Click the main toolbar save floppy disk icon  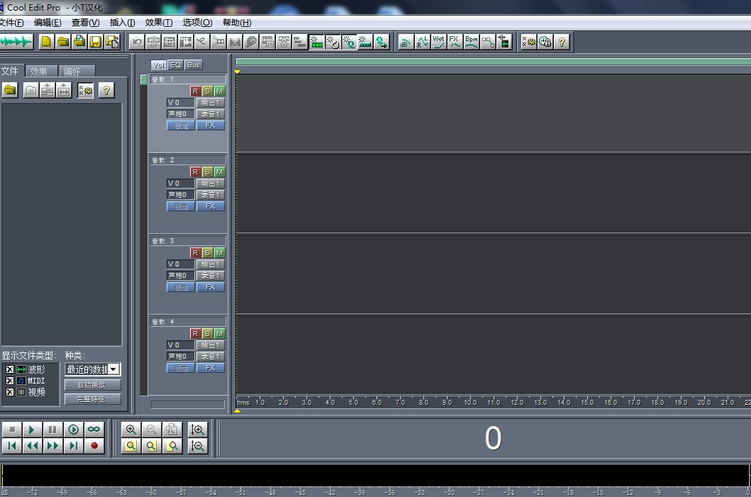pos(96,42)
